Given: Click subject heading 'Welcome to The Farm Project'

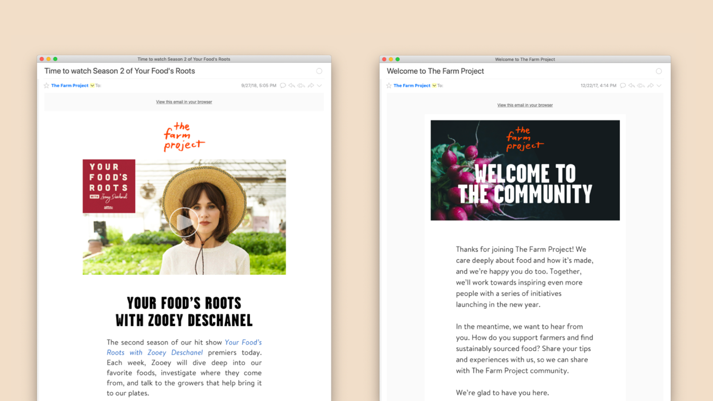Looking at the screenshot, I should point(435,71).
